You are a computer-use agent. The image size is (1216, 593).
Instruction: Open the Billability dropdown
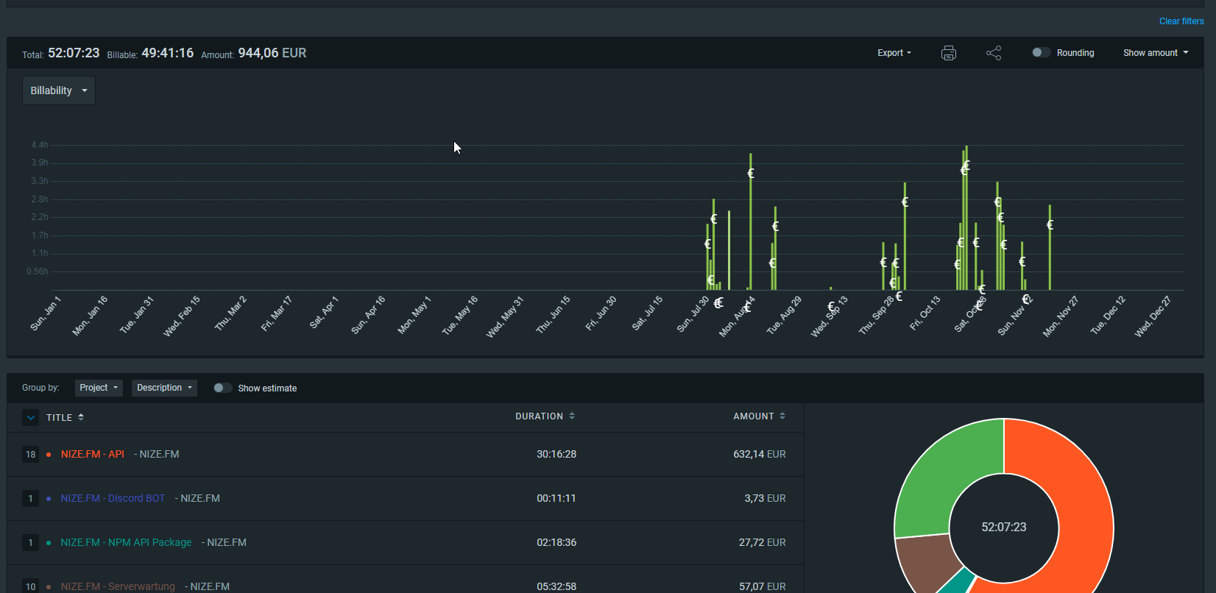[59, 90]
